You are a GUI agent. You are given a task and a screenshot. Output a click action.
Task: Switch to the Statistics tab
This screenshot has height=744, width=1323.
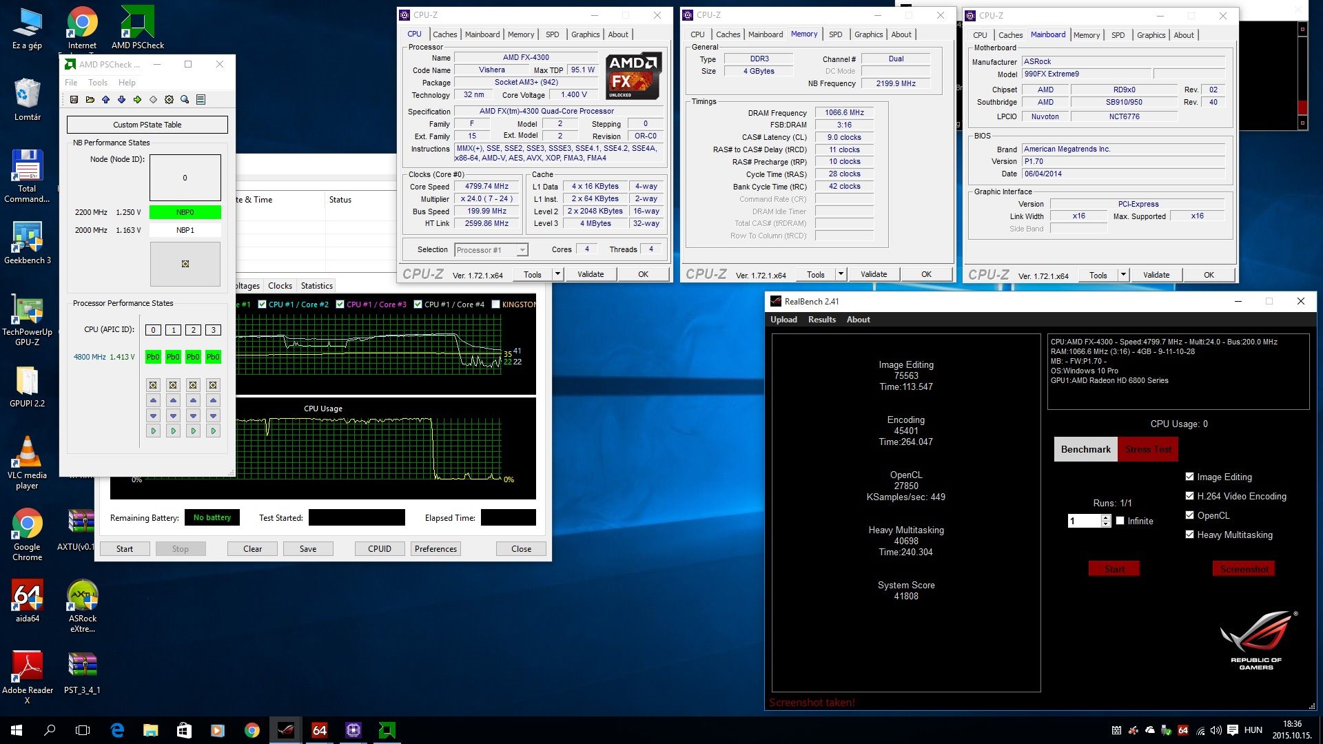316,286
